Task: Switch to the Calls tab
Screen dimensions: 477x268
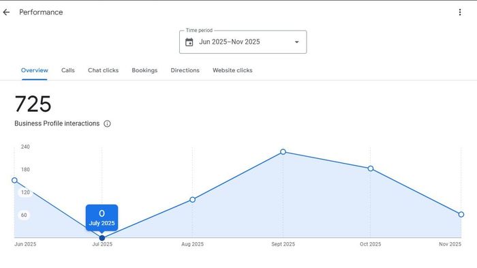Action: click(x=68, y=70)
